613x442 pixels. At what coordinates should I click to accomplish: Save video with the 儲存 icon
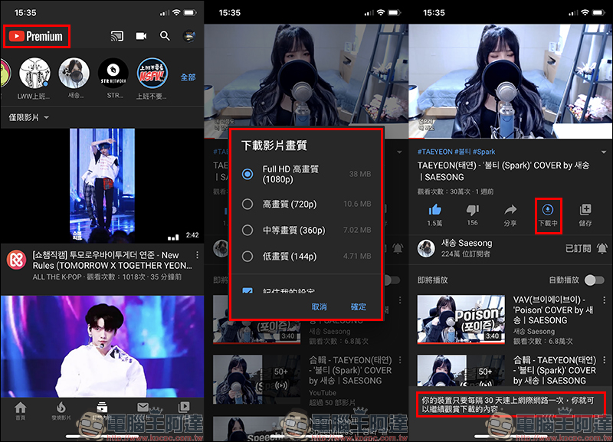[x=585, y=215]
